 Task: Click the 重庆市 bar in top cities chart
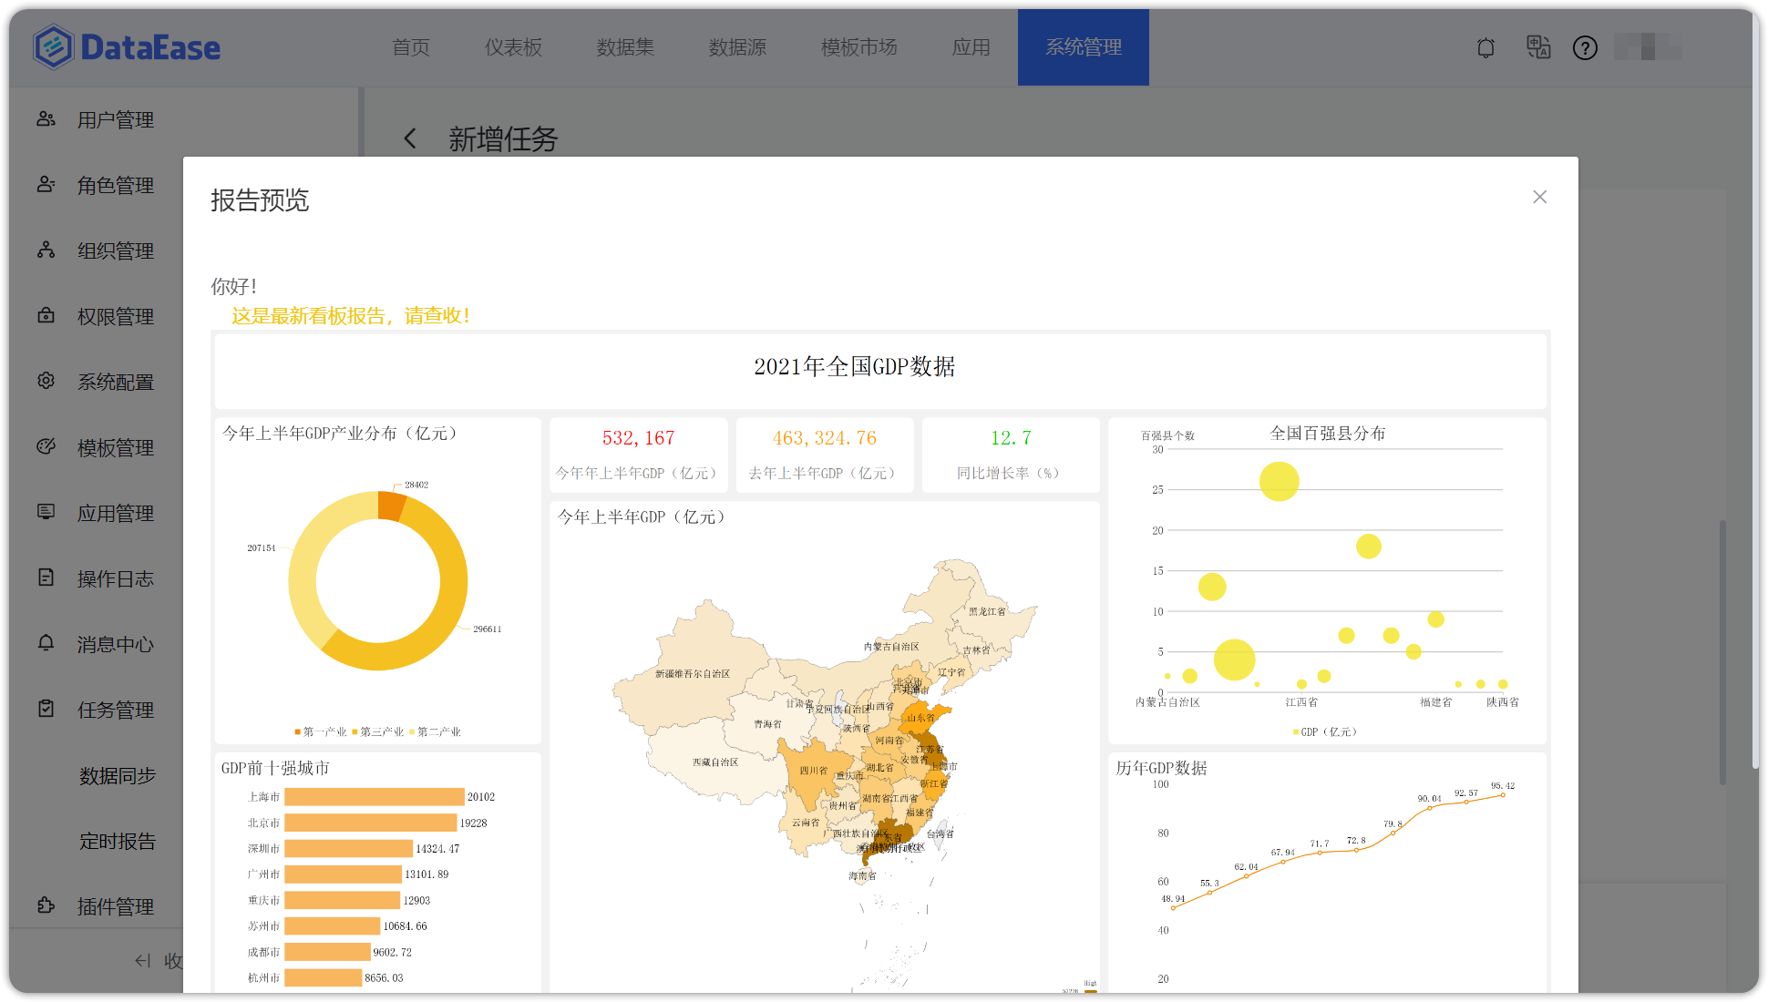coord(343,900)
